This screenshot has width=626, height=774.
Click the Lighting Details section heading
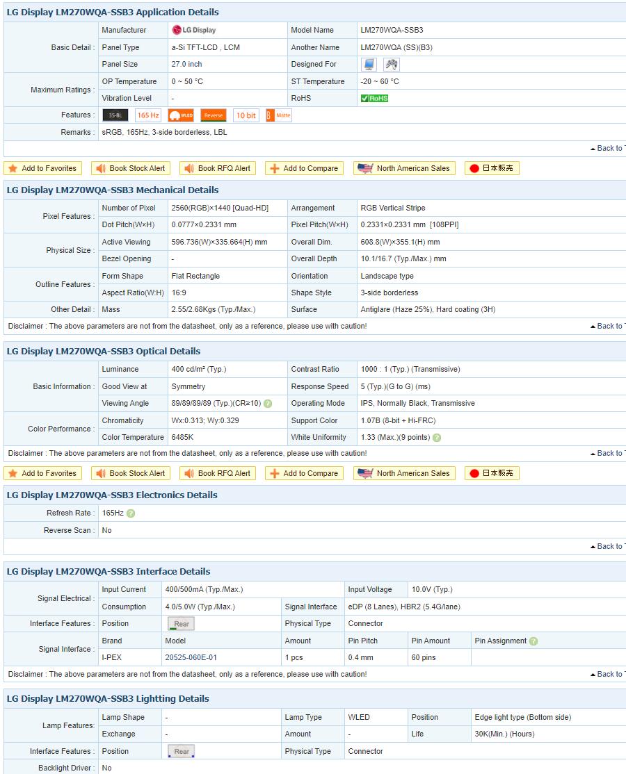click(x=108, y=699)
